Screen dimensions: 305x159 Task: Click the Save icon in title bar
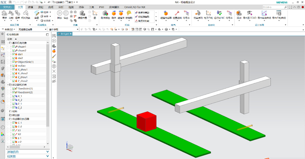(x=10, y=3)
